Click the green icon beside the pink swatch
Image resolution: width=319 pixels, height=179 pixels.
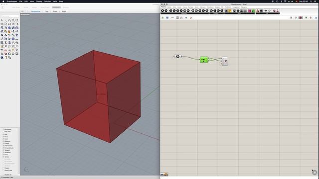[x=253, y=10]
